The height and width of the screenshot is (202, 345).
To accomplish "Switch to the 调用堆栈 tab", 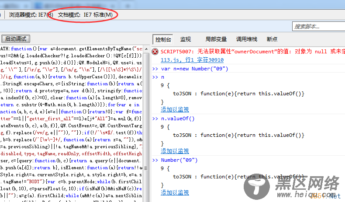I will (x=247, y=39).
